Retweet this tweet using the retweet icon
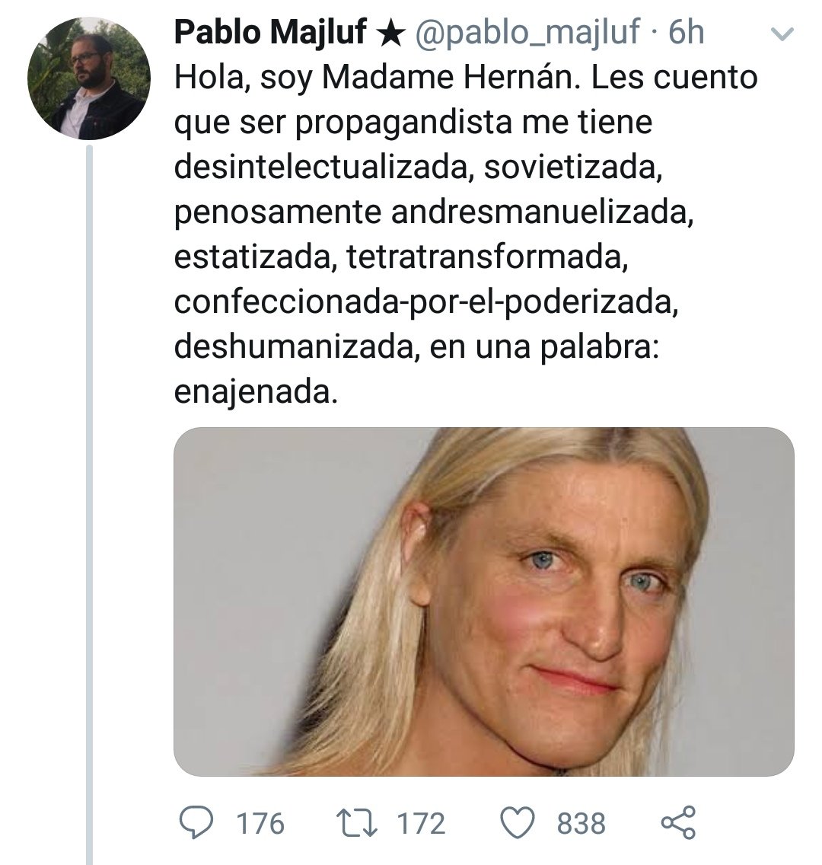This screenshot has width=822, height=865. coord(357,823)
